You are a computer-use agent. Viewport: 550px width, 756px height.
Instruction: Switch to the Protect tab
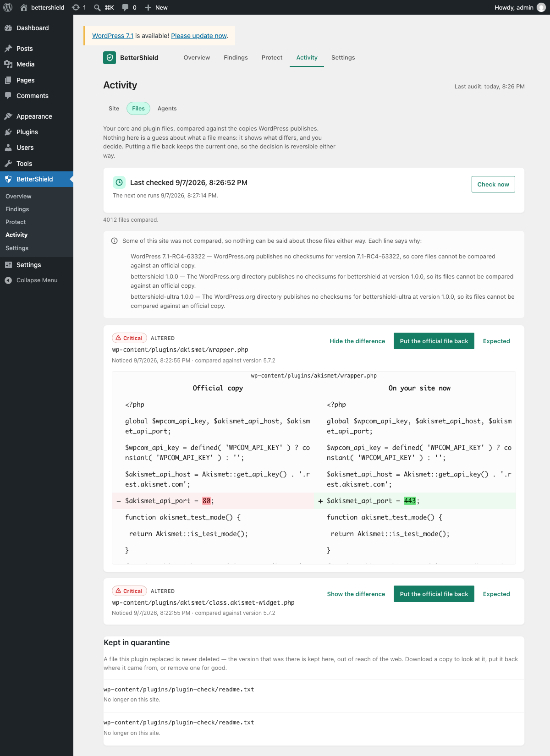(x=272, y=58)
